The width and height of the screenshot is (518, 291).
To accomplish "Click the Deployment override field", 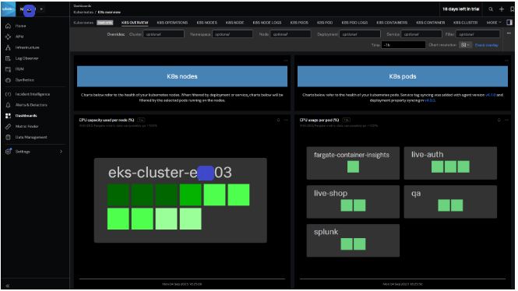I will (x=360, y=34).
